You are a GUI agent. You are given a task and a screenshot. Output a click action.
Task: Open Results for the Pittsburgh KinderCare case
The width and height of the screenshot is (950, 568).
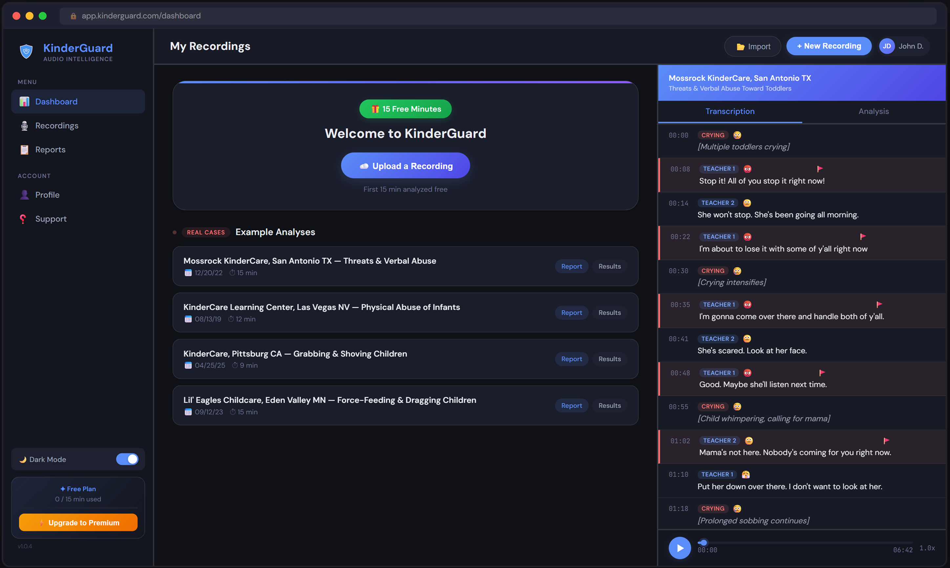point(610,359)
